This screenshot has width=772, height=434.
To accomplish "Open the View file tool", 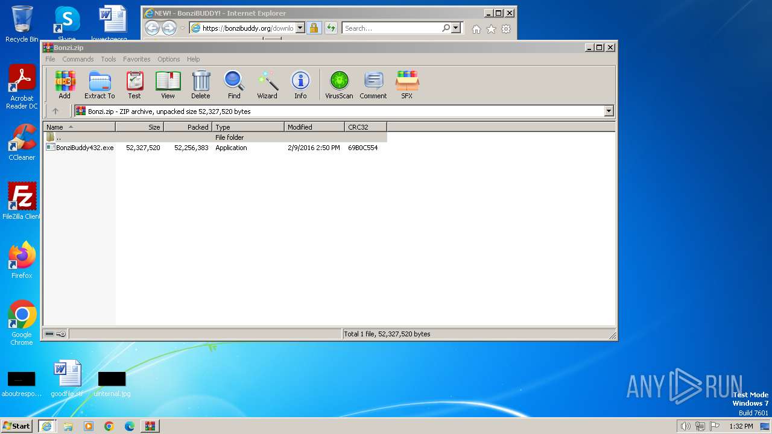I will point(168,85).
